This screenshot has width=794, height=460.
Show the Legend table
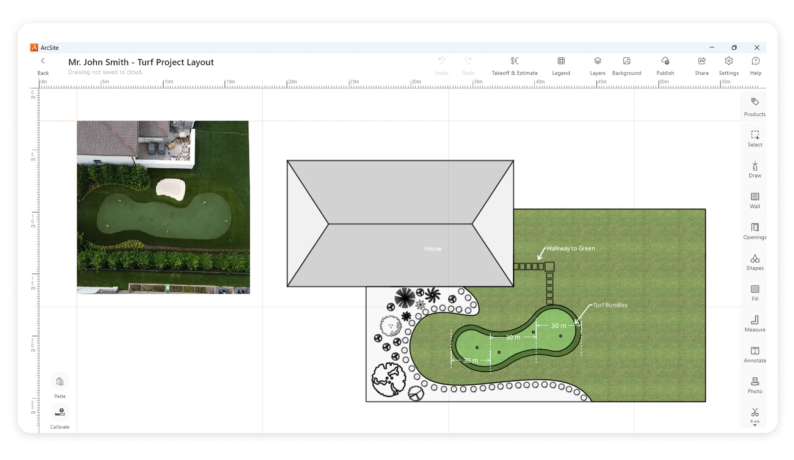coord(561,66)
